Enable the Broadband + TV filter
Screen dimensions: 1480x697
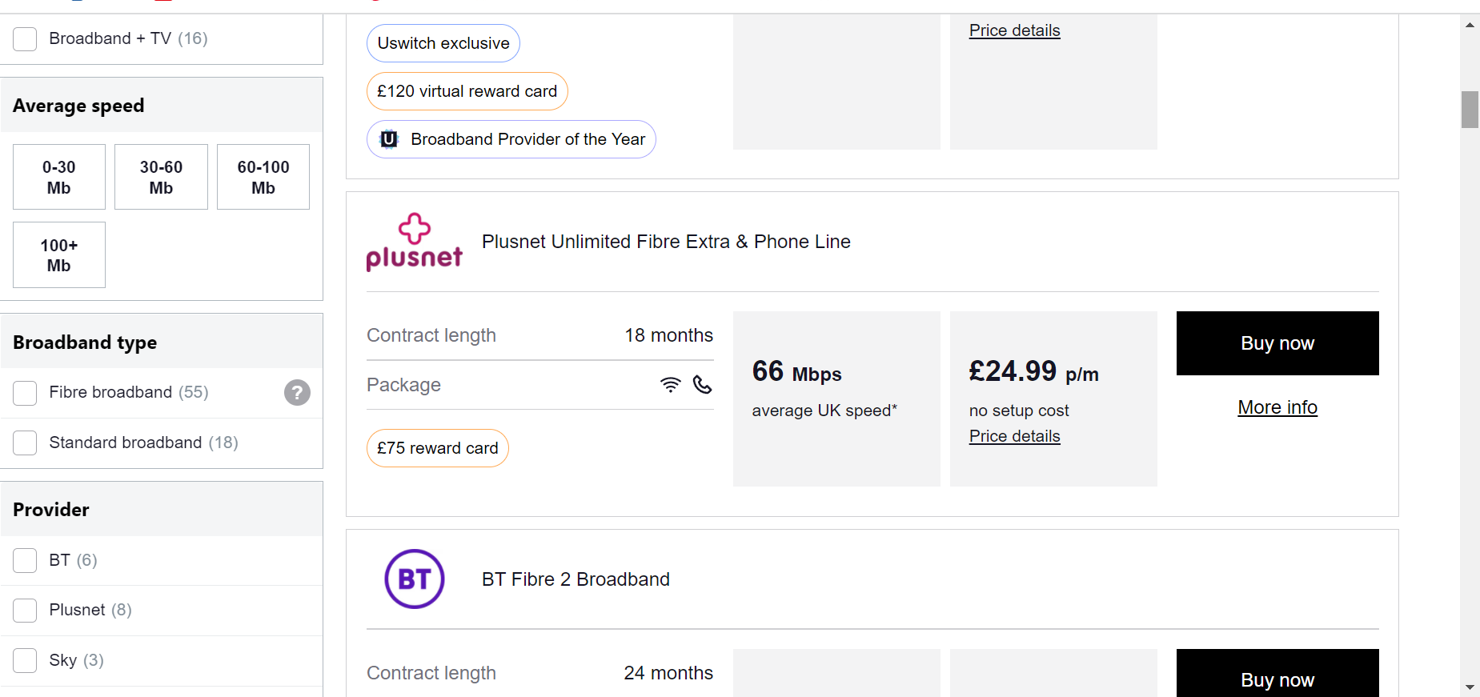tap(25, 38)
